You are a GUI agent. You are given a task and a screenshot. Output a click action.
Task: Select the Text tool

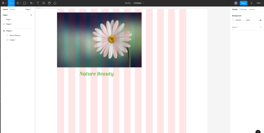tap(38, 3)
